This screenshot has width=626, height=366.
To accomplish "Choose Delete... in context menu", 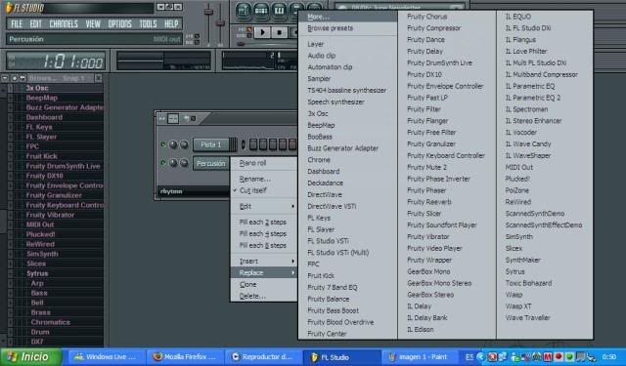I will click(264, 296).
